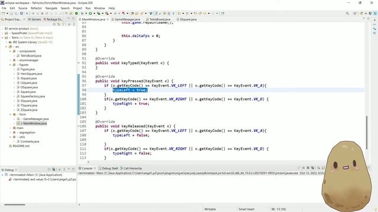Viewport: 378px width, 212px height.
Task: Select HeroSquare.java in the tree
Action: [x=31, y=74]
